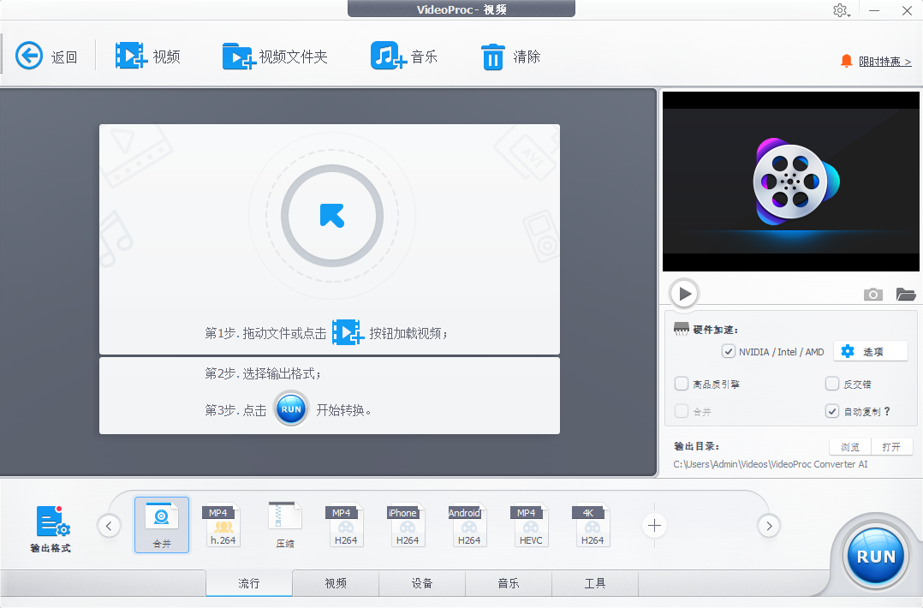Viewport: 923px width, 608px height.
Task: Click the play button under the preview
Action: [x=683, y=293]
